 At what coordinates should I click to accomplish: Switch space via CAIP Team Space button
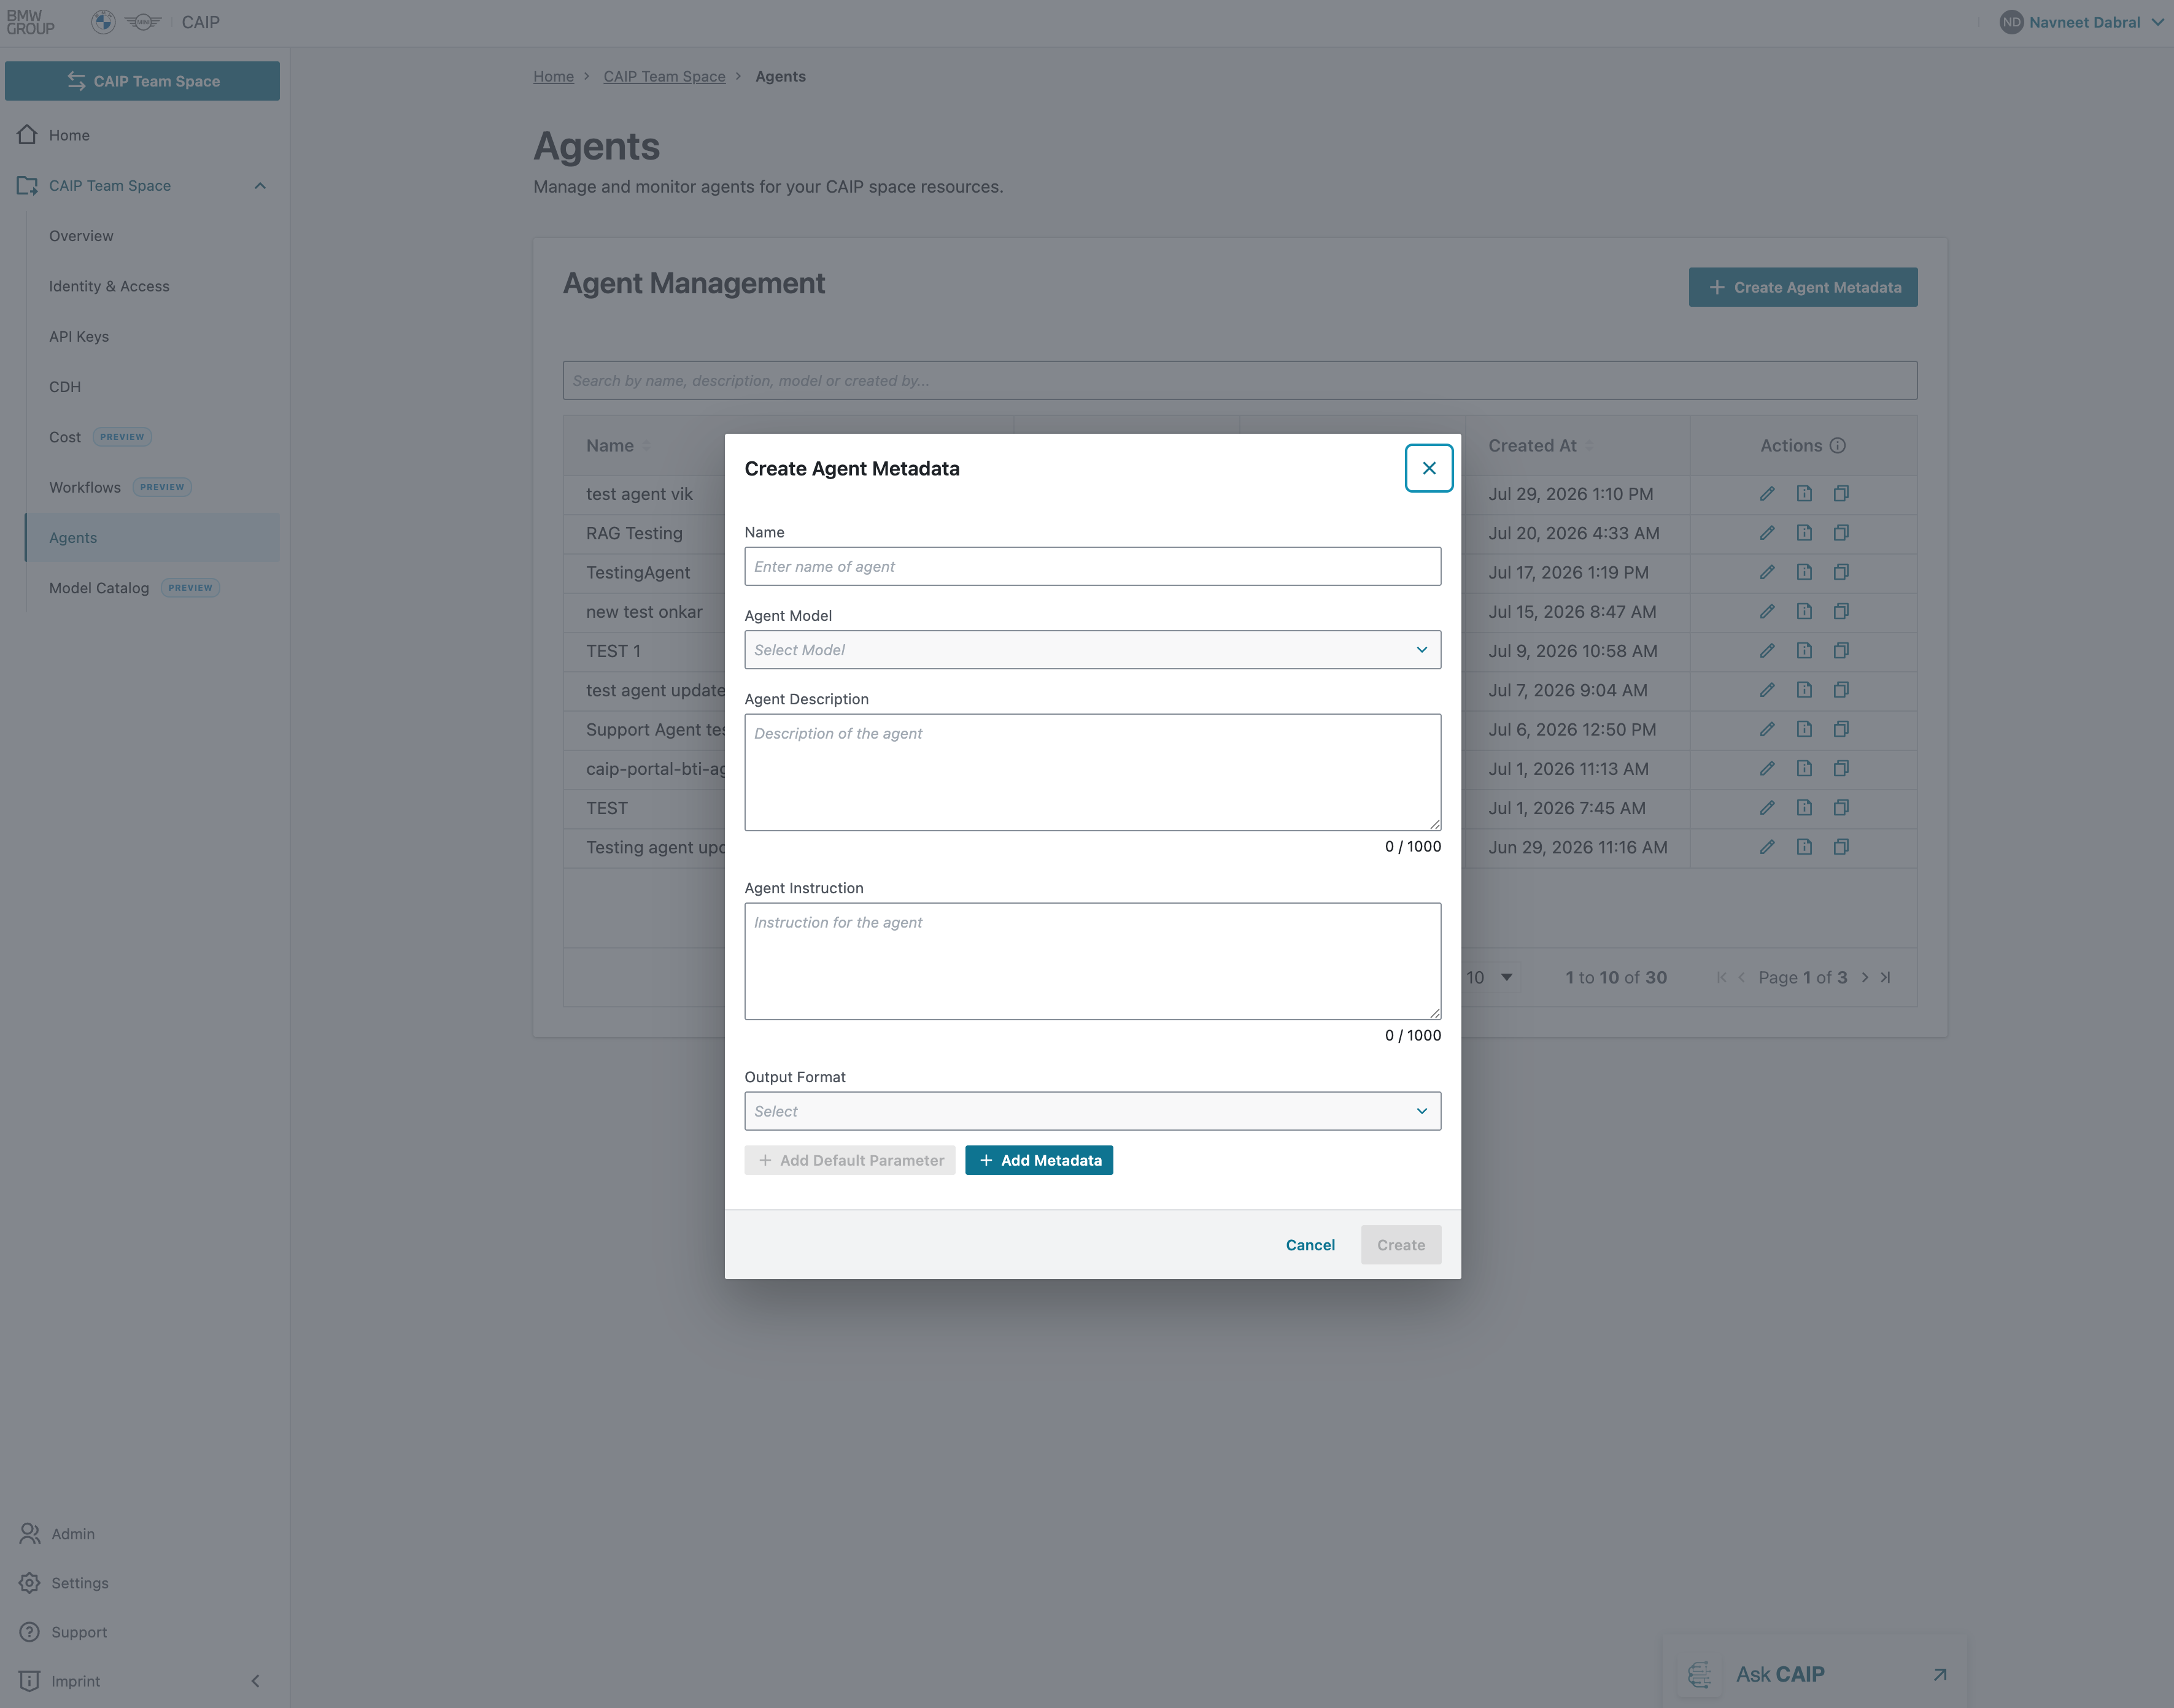point(142,81)
